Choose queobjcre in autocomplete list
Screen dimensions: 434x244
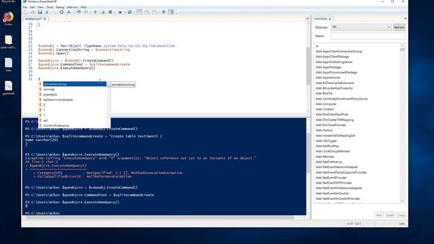coord(73,95)
